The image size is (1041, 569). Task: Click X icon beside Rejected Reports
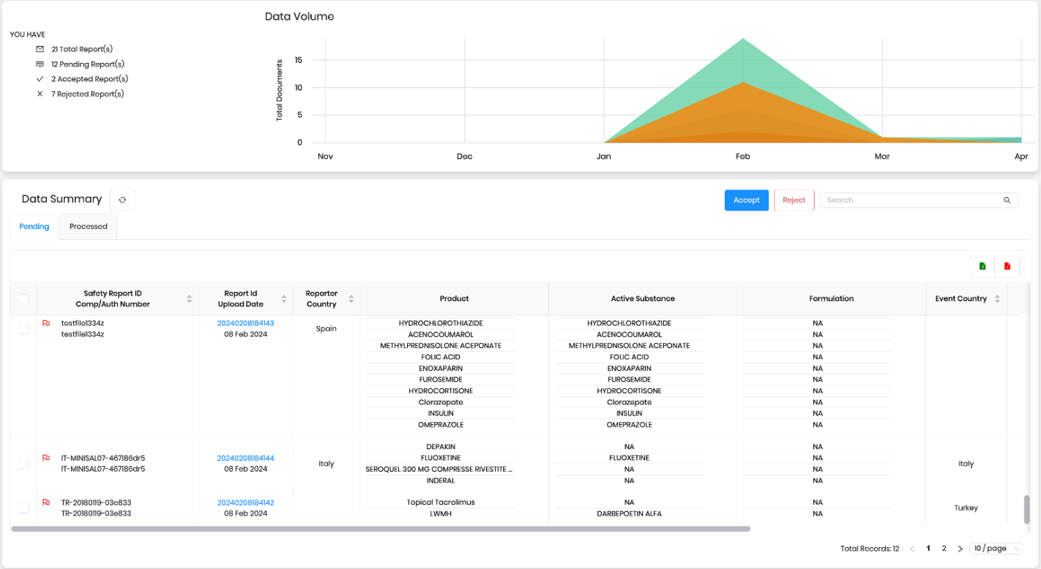(x=40, y=94)
